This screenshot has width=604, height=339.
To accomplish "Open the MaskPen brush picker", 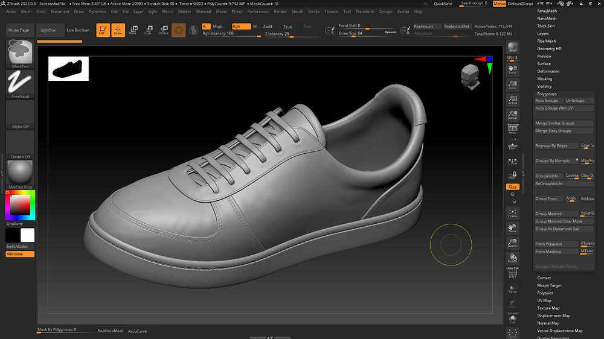I will (x=20, y=54).
